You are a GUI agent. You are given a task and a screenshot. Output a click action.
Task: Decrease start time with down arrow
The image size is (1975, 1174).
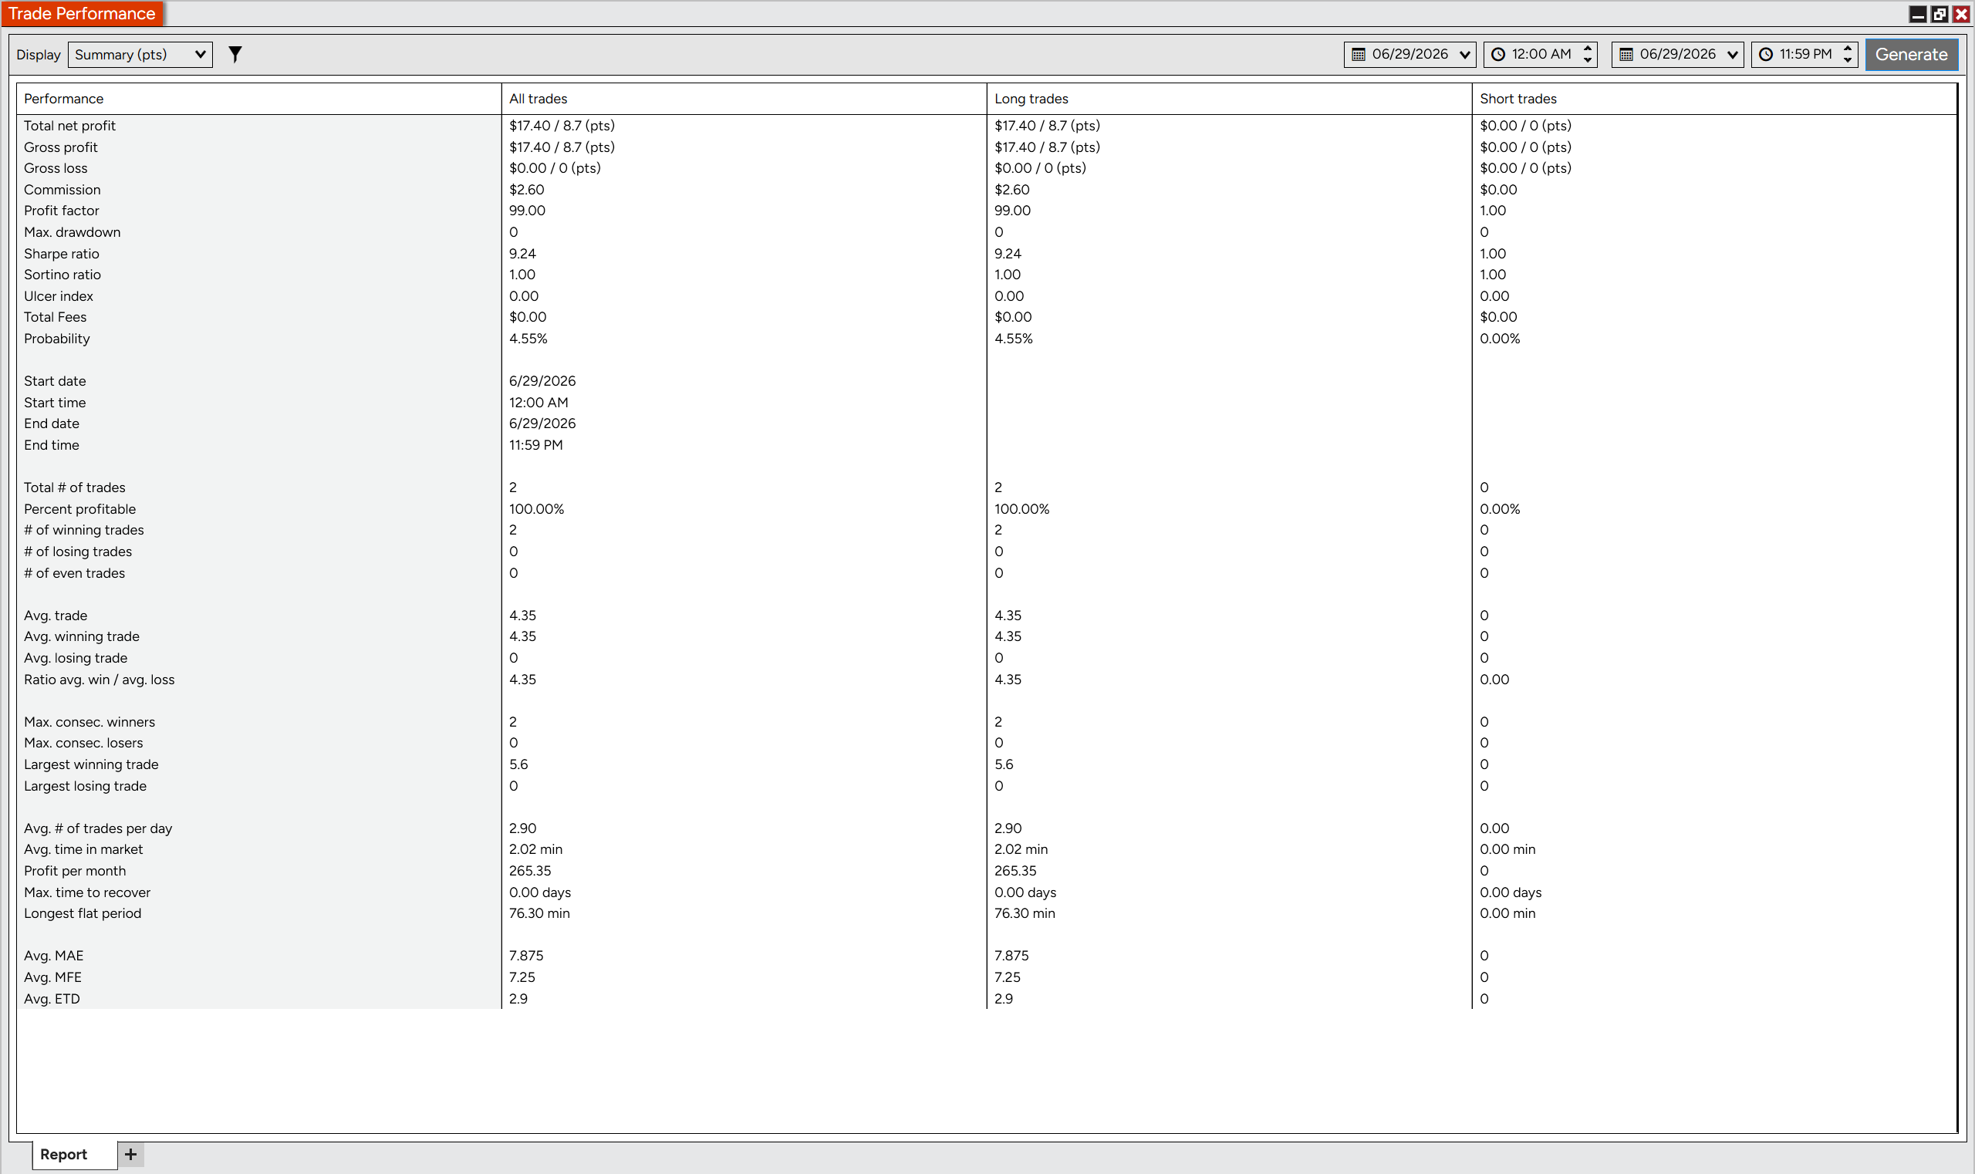tap(1587, 60)
